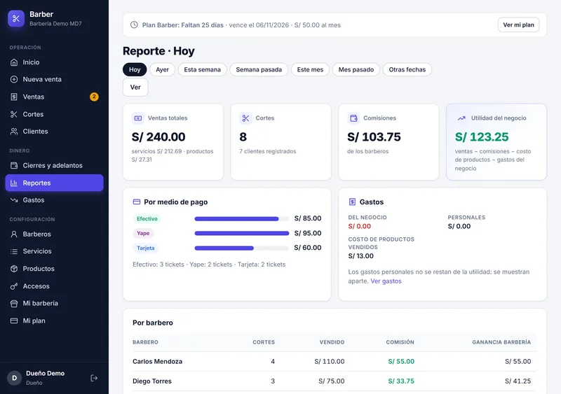Click the Efectivo payment bar
Screen dimensions: 561x394
point(242,218)
